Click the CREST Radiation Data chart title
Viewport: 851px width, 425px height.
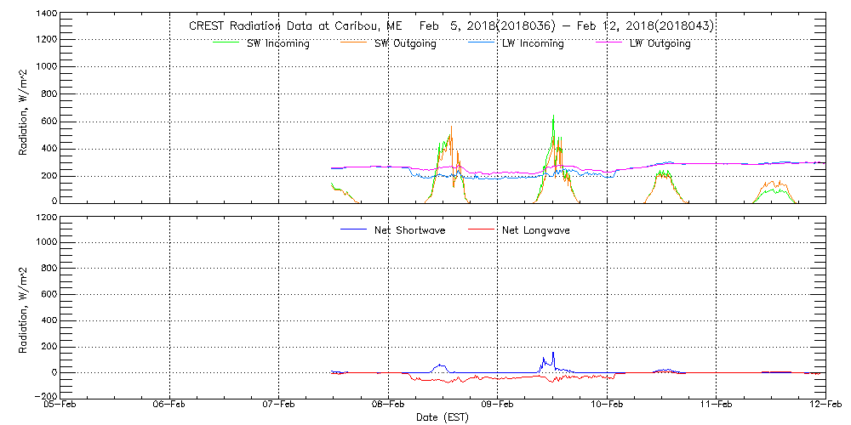click(x=451, y=26)
